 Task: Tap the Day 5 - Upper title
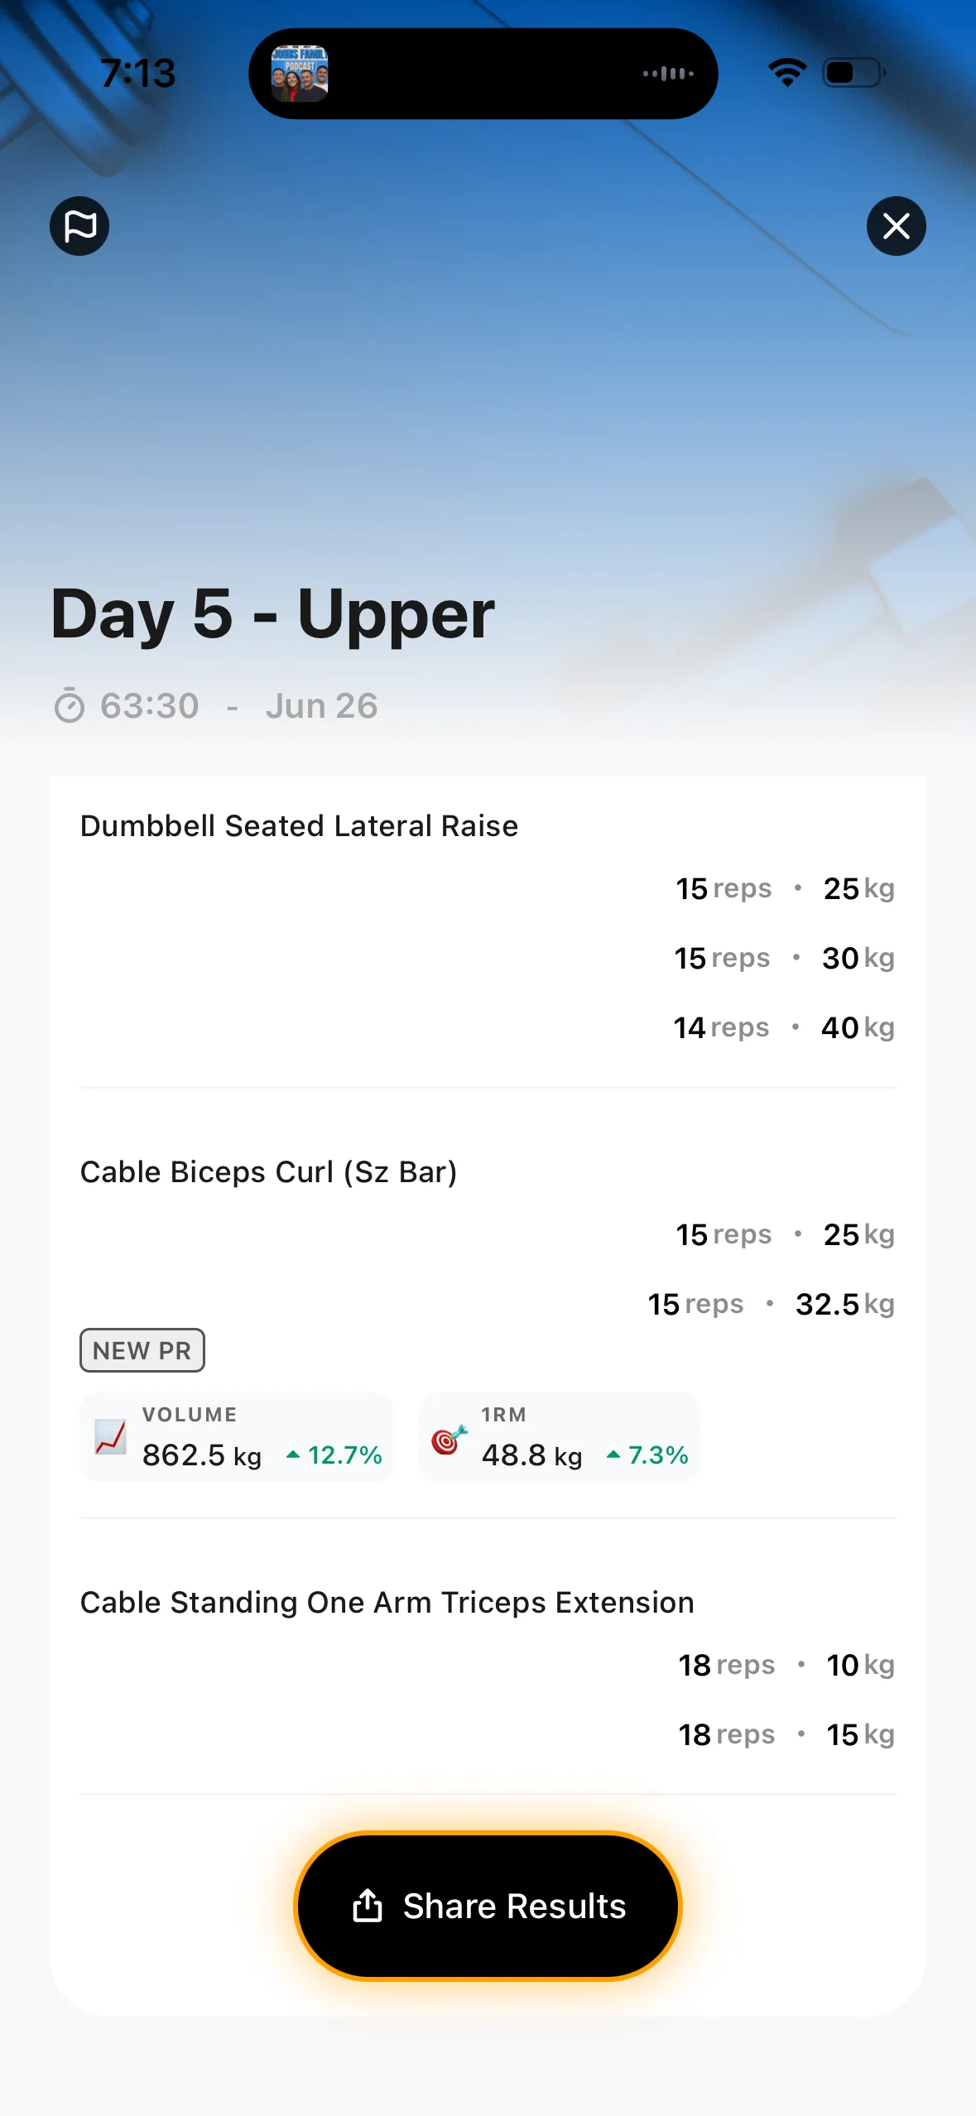click(x=272, y=614)
